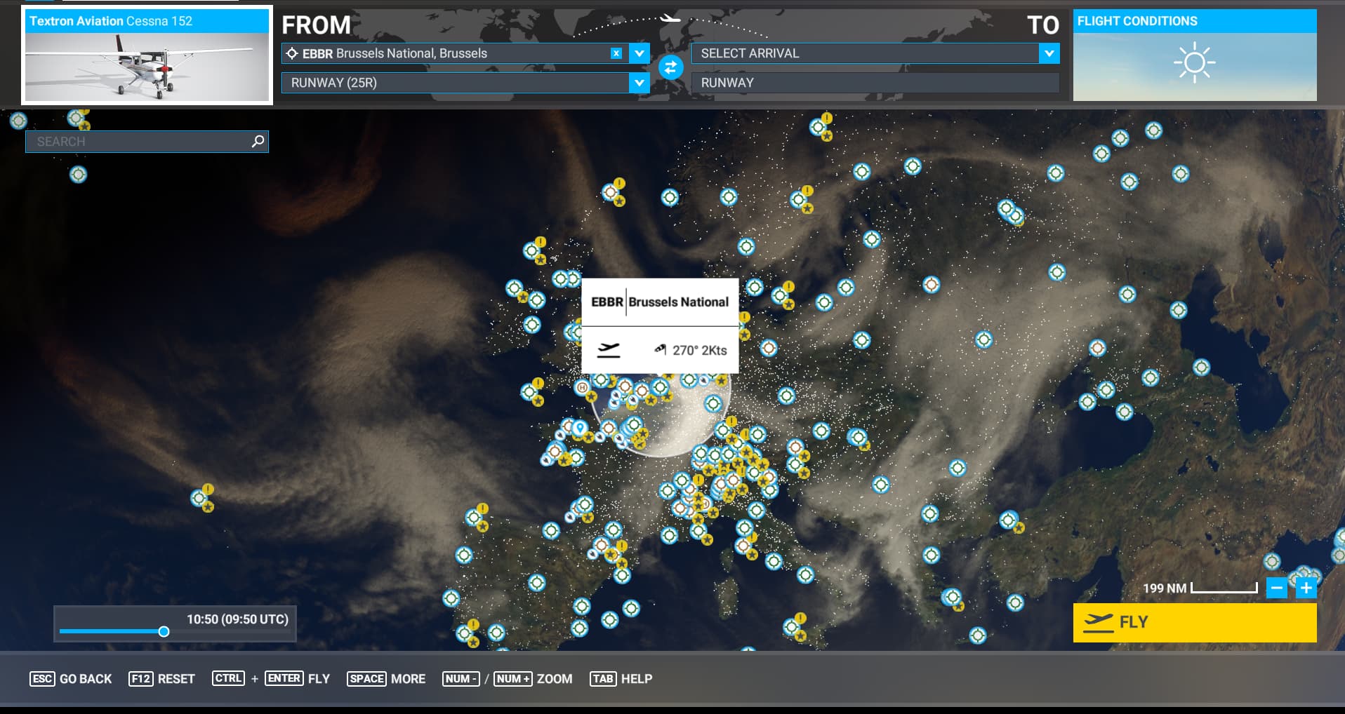
Task: Click the FROM heading
Action: click(x=316, y=25)
